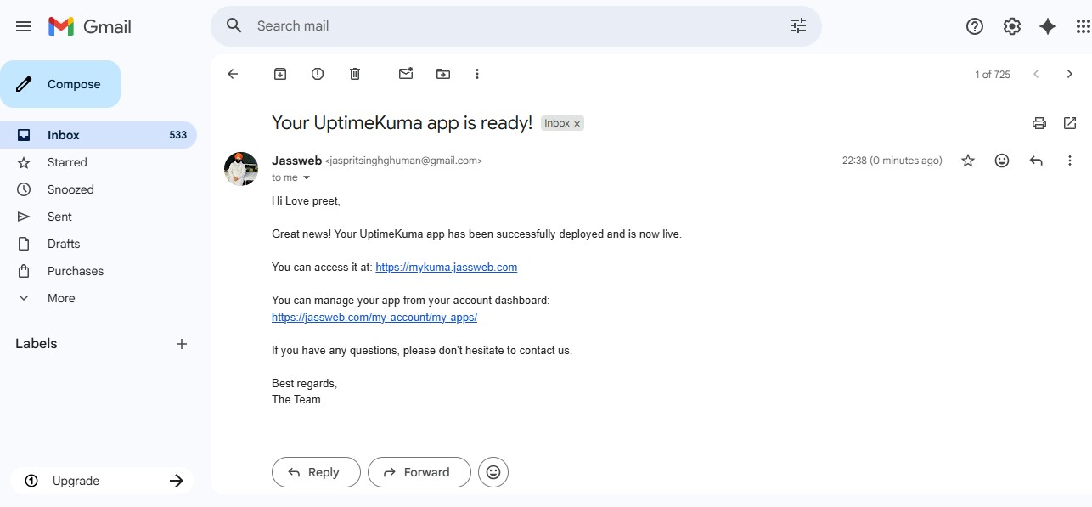Image resolution: width=1092 pixels, height=507 pixels.
Task: Delete this email with trash icon
Action: 355,74
